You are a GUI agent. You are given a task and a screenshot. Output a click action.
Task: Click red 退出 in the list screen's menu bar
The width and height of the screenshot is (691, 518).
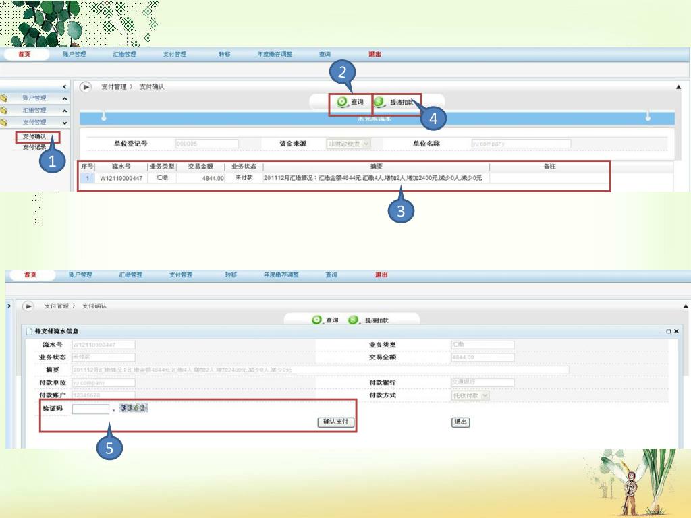375,54
